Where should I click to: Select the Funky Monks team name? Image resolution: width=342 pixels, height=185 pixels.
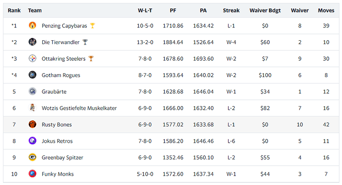click(58, 174)
